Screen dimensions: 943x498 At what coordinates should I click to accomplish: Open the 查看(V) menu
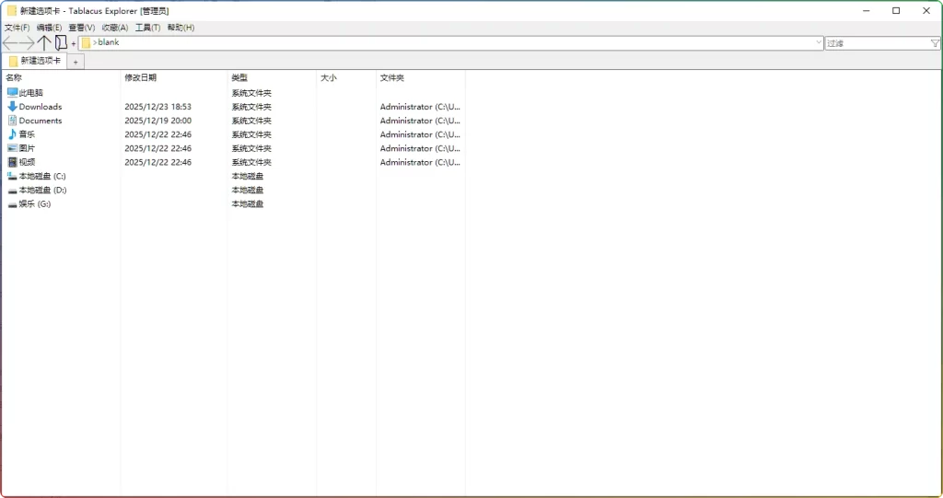coord(81,28)
